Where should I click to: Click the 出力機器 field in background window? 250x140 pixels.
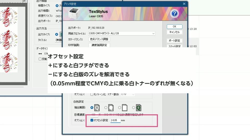pos(59,11)
